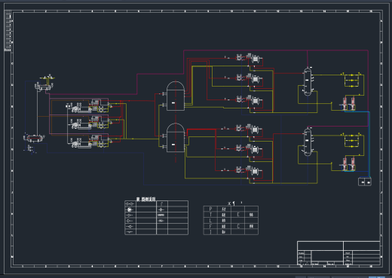Click the bottom symbol in the valve legend table
The image size is (392, 278).
pyautogui.click(x=130, y=232)
